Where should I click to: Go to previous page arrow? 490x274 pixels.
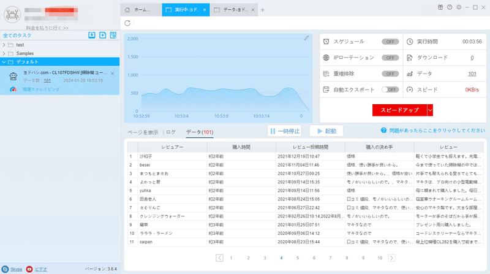click(x=219, y=258)
